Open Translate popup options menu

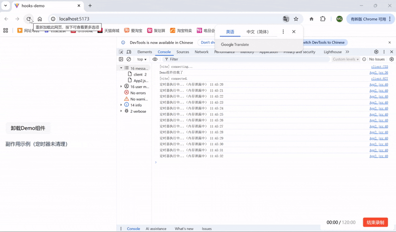pyautogui.click(x=283, y=32)
